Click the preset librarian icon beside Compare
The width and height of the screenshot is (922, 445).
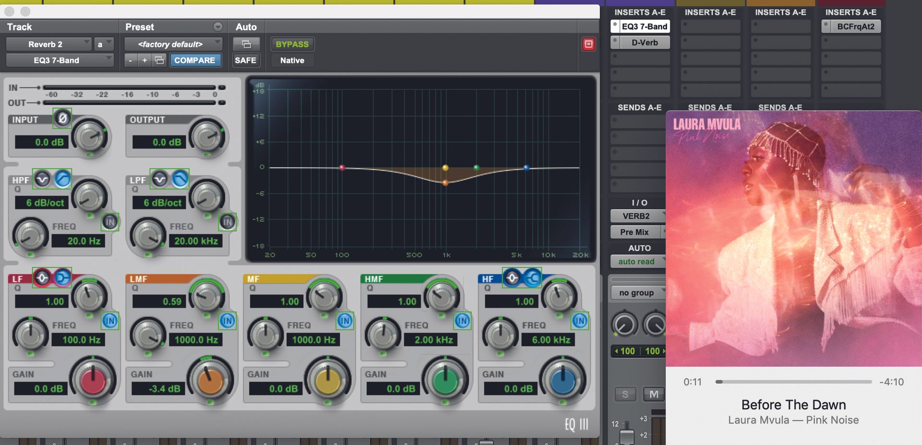[x=159, y=60]
